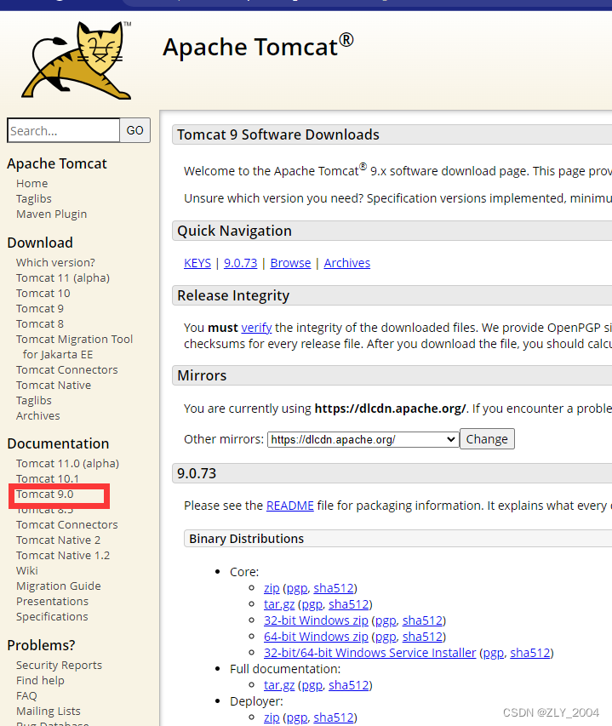Click Archives in Quick Navigation
This screenshot has width=612, height=726.
(x=347, y=263)
